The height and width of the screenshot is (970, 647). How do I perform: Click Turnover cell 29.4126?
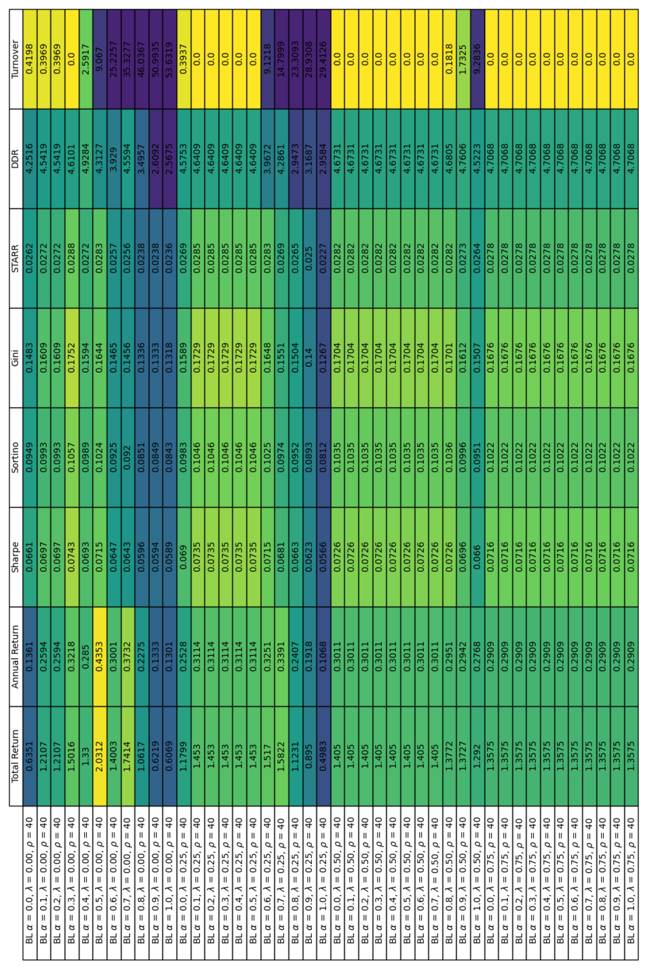[x=324, y=59]
